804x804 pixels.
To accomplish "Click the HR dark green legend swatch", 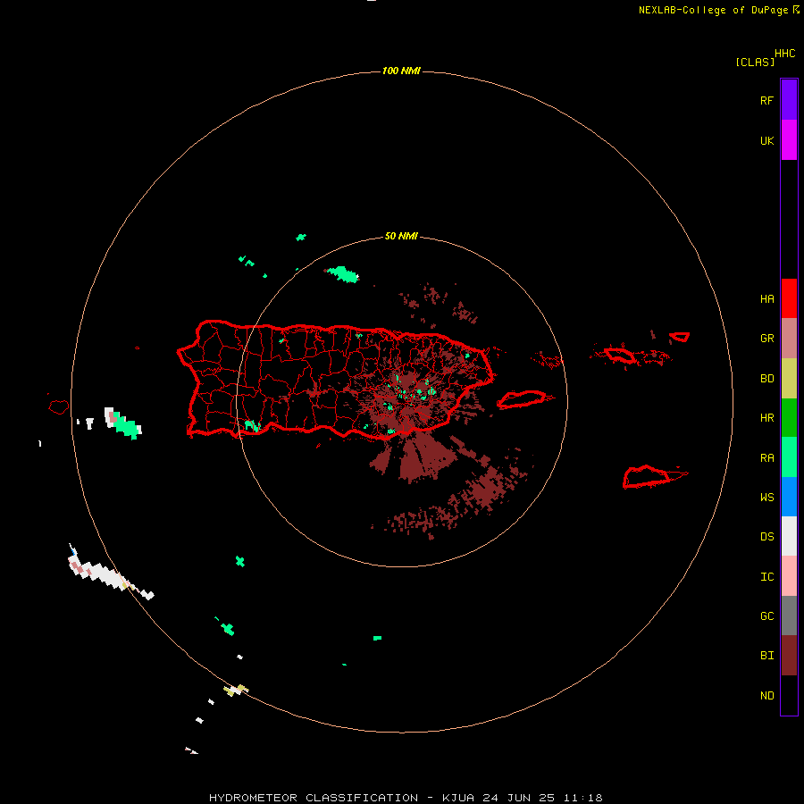I will click(789, 418).
